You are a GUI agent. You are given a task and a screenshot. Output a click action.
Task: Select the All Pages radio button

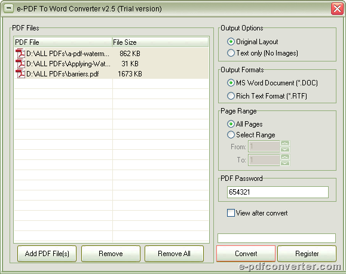231,124
